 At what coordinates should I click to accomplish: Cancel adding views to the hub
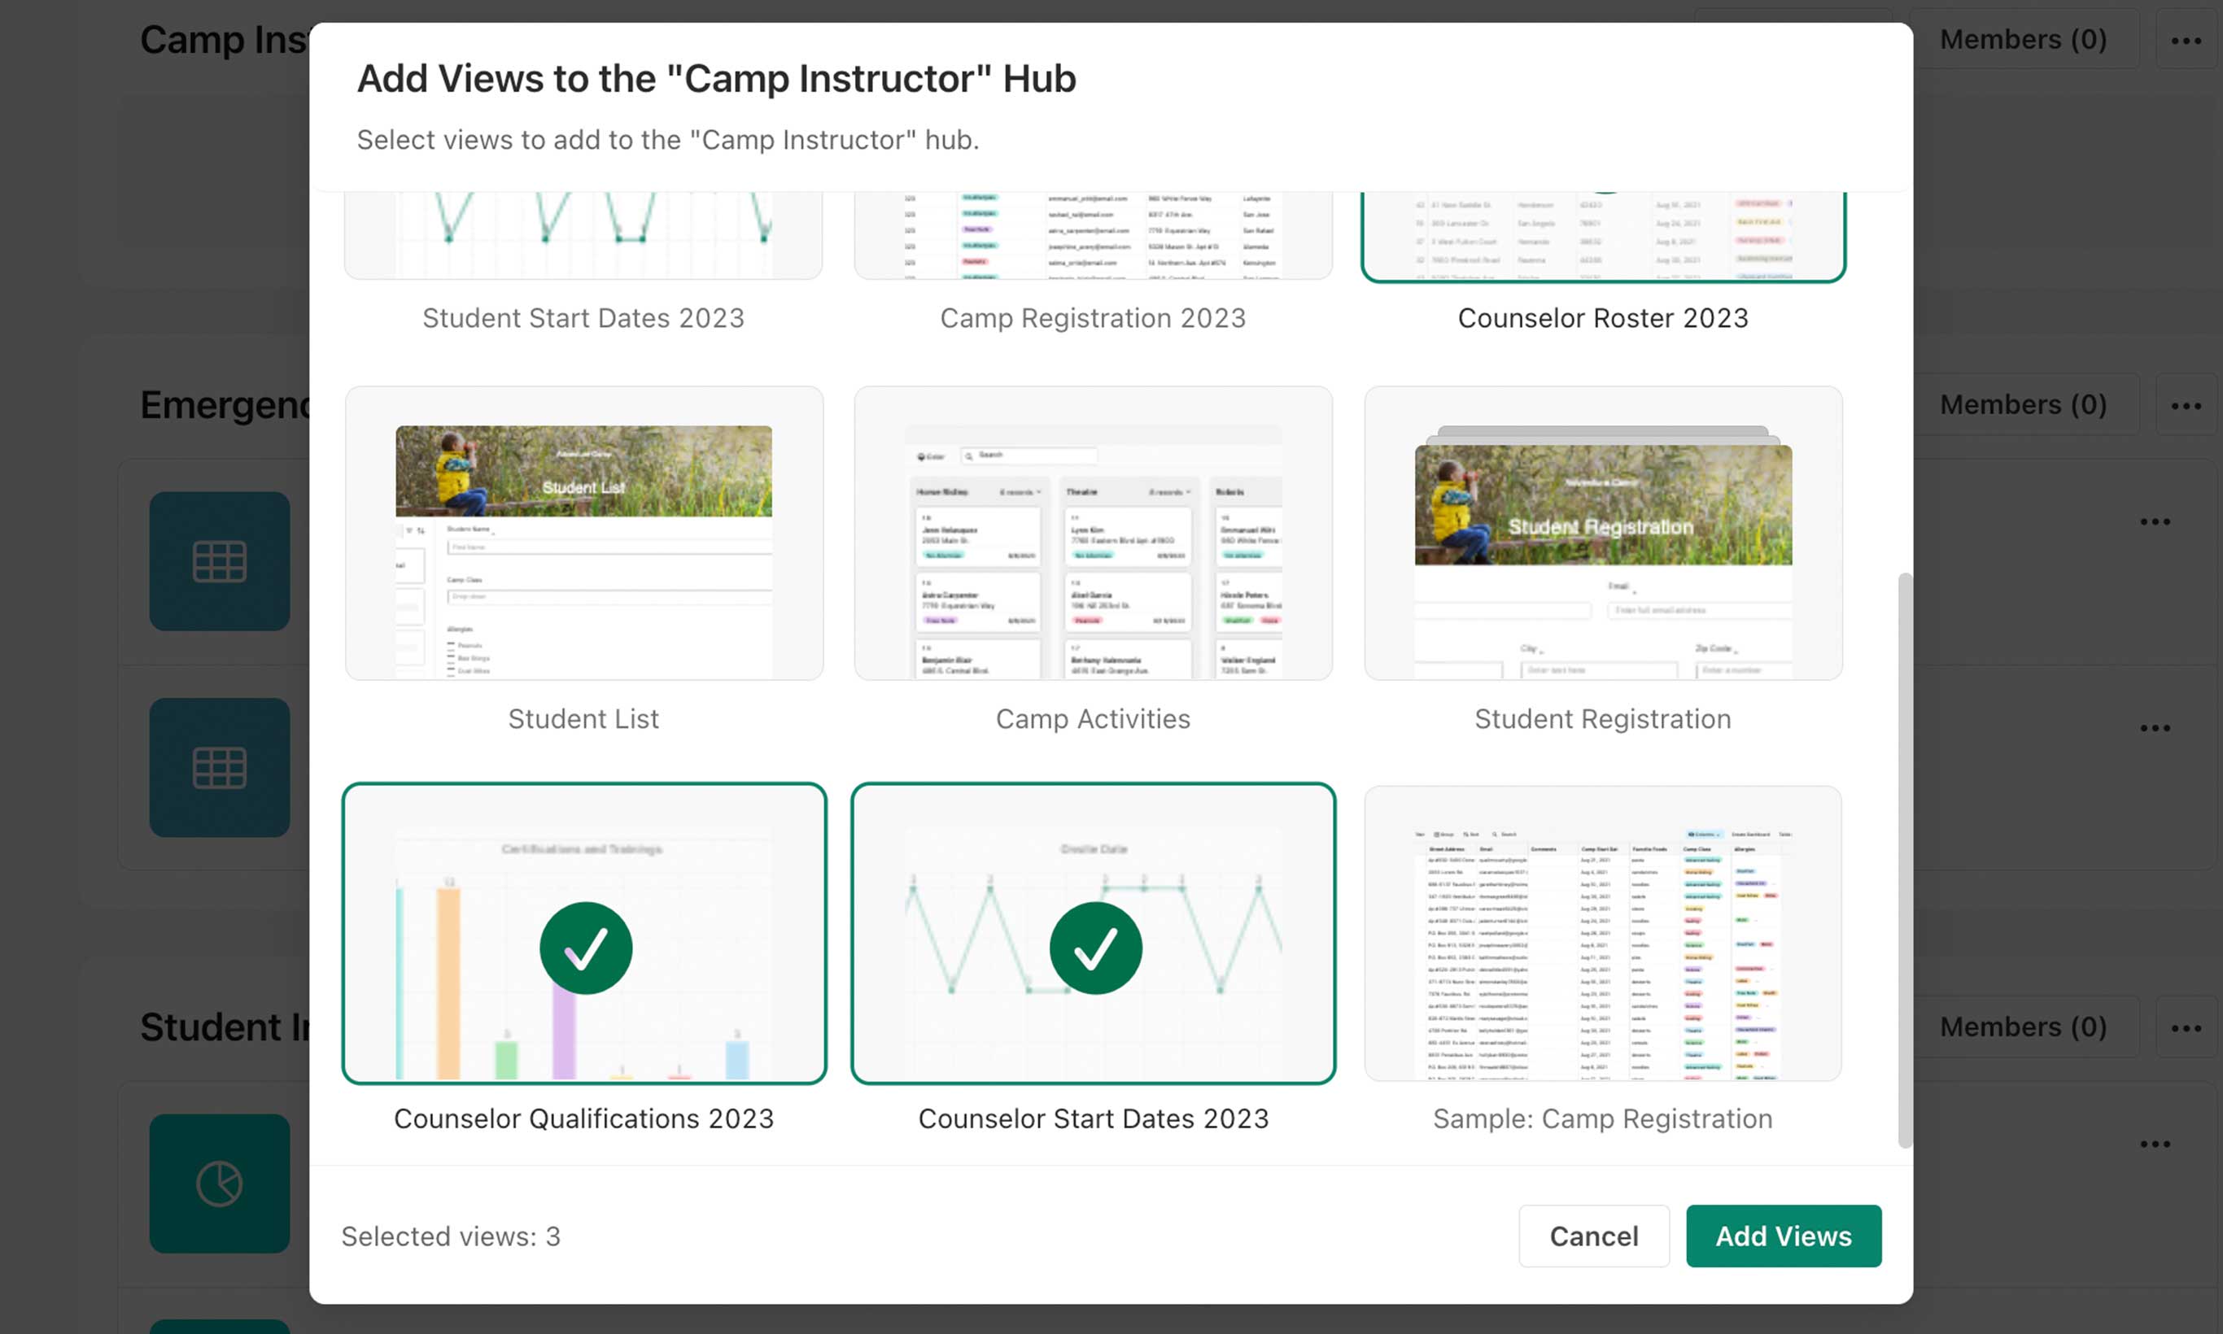click(1593, 1236)
